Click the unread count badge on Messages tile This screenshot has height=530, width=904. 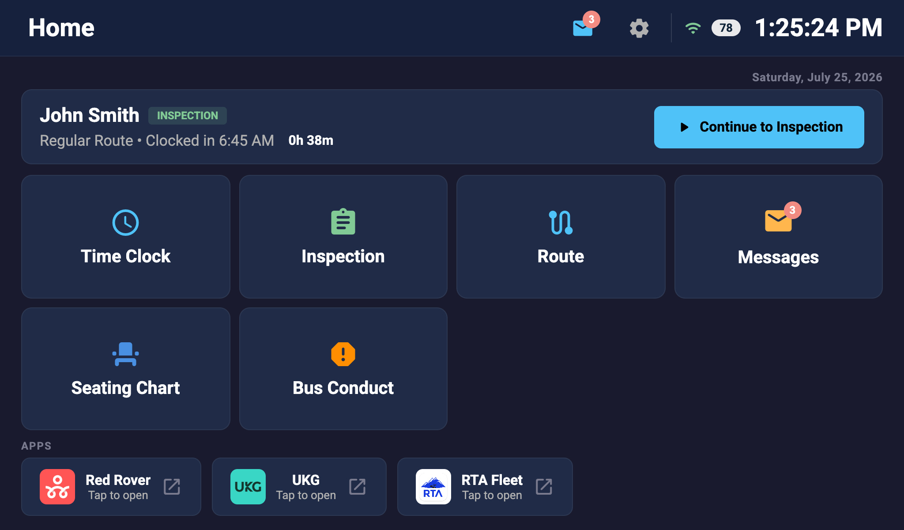click(792, 210)
